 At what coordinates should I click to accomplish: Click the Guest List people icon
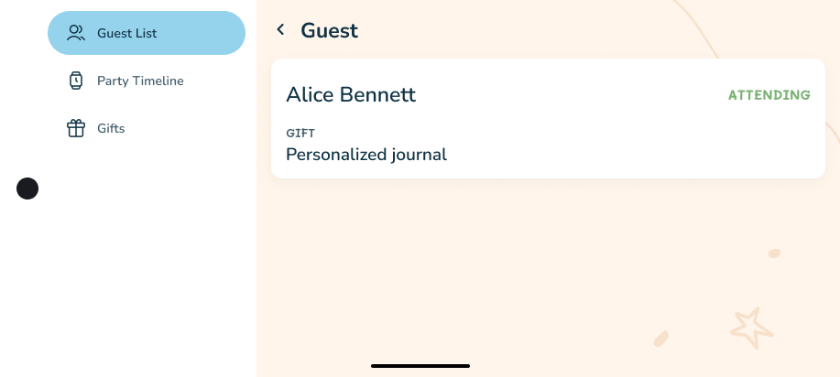[76, 33]
